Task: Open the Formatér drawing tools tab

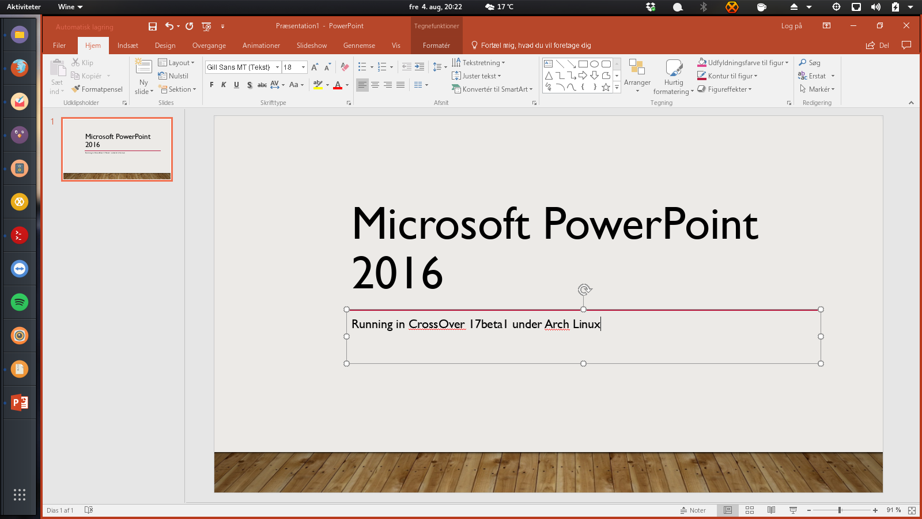Action: pos(436,46)
